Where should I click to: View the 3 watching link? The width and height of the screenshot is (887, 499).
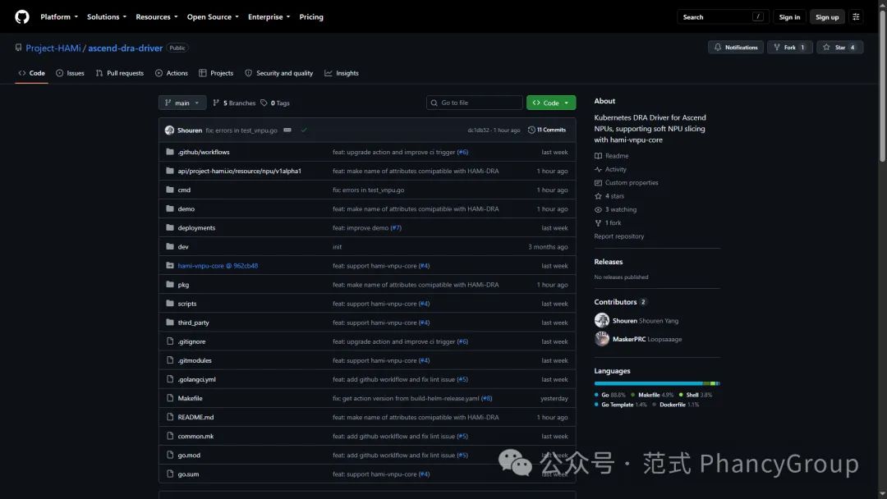click(x=615, y=209)
